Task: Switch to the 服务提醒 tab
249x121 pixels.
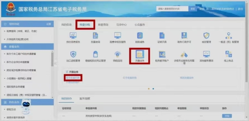Action: tap(85, 99)
